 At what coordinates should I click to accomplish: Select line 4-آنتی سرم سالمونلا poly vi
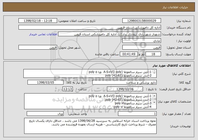click(133, 107)
